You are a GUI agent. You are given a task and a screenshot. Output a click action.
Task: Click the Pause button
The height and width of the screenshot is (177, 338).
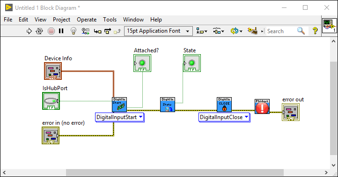pyautogui.click(x=61, y=31)
